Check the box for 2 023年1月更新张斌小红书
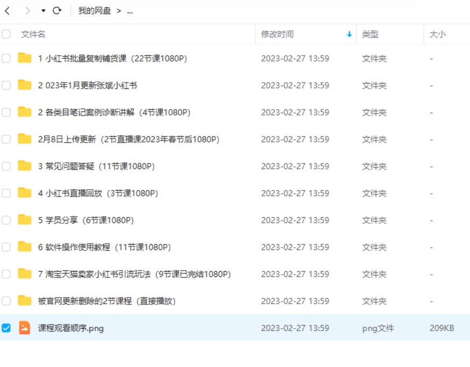 coord(6,85)
